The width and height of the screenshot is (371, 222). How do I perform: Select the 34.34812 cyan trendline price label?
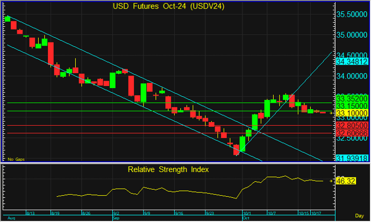pyautogui.click(x=352, y=62)
